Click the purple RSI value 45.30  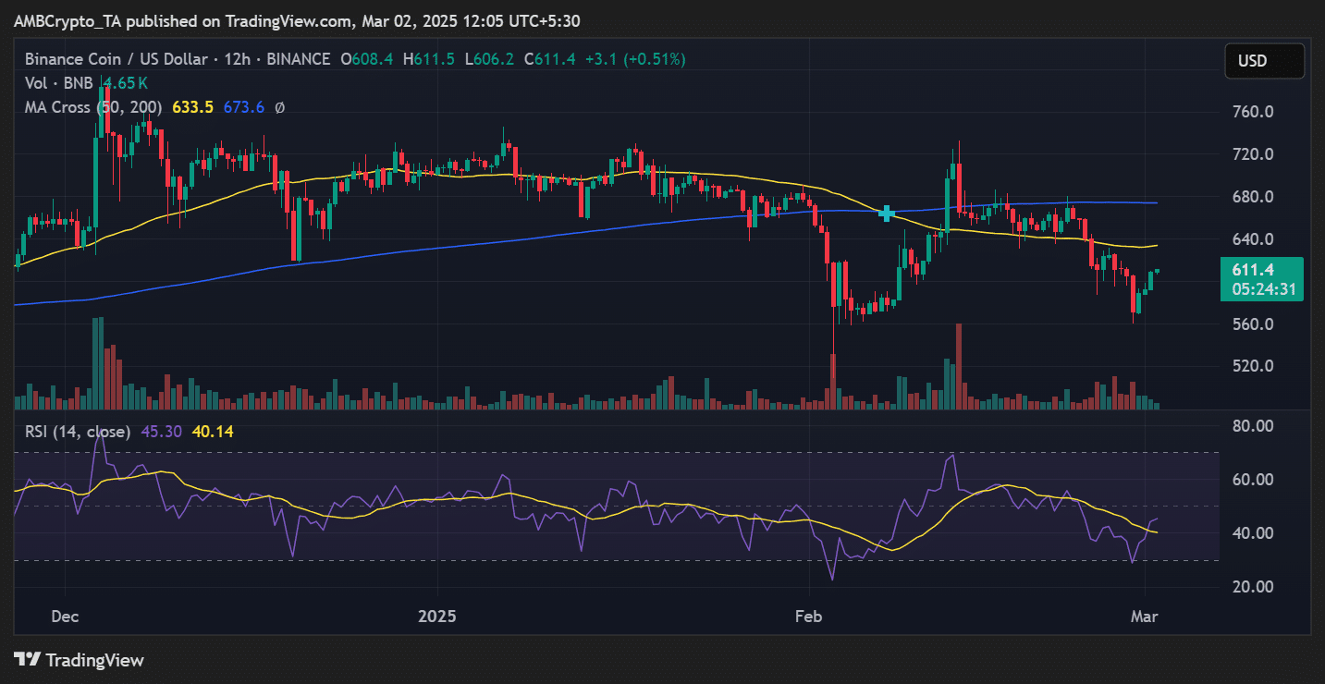[160, 431]
